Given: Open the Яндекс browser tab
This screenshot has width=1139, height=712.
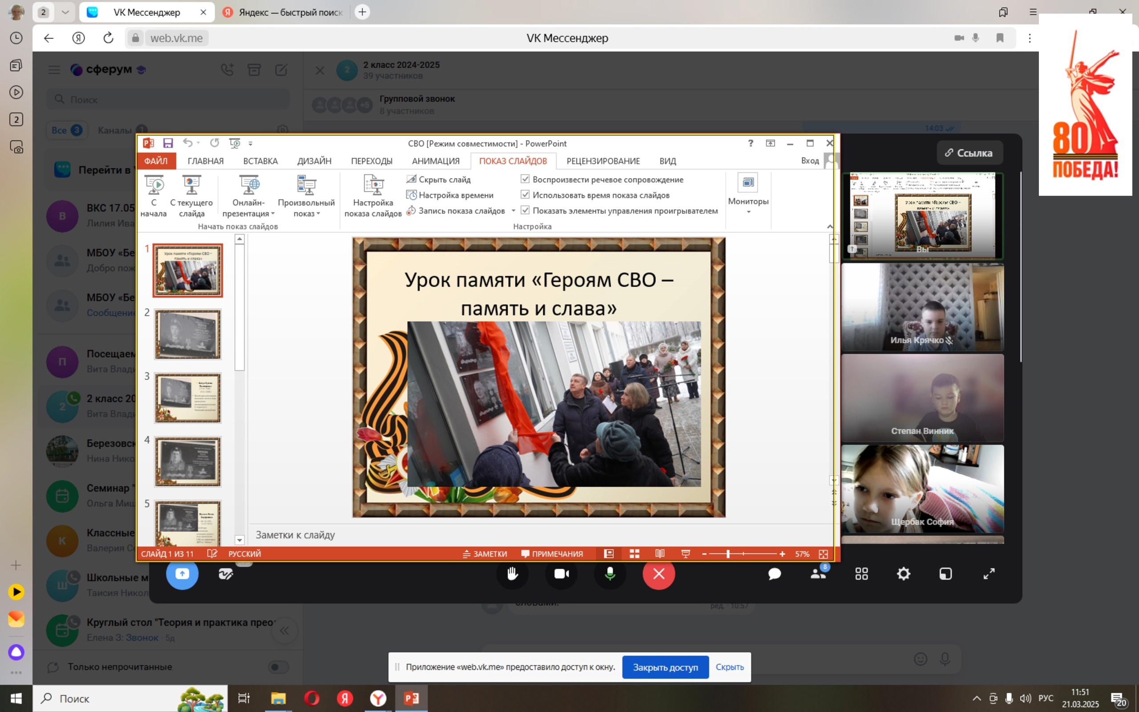Looking at the screenshot, I should [285, 12].
